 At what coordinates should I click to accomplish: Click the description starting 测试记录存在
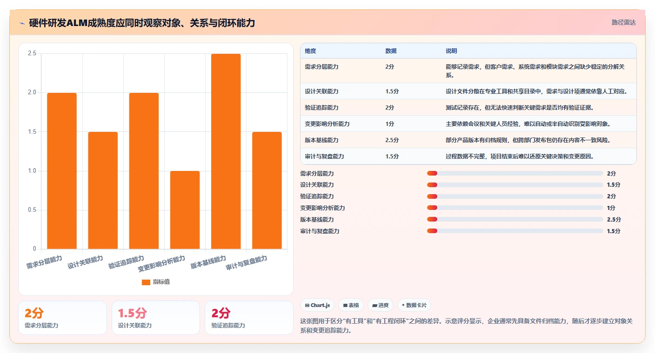[520, 108]
